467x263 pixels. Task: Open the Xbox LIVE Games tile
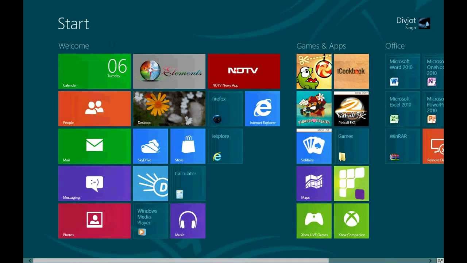pyautogui.click(x=314, y=221)
